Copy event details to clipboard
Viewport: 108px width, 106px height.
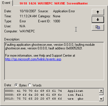[98, 27]
